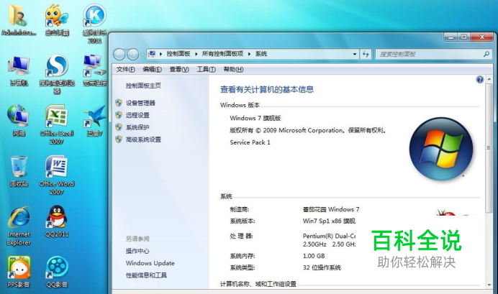Open the Recycle Bin (回收站) icon

(19, 171)
